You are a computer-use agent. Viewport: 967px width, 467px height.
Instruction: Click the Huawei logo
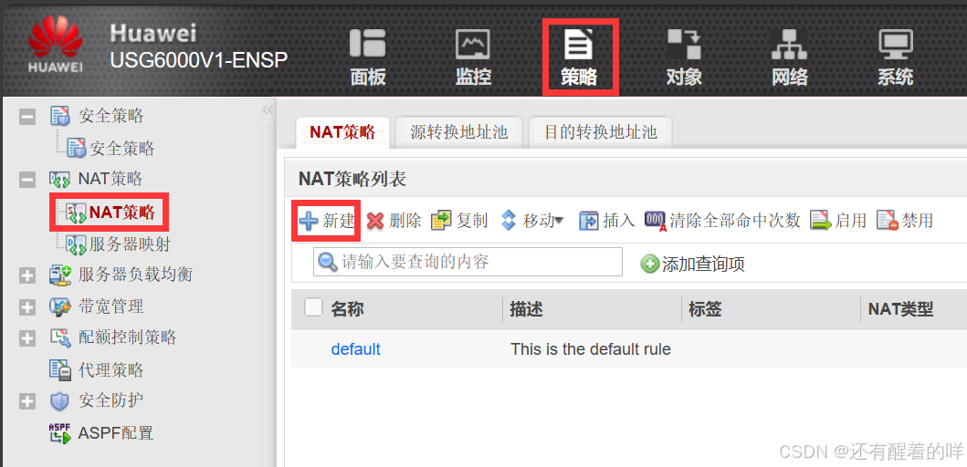tap(56, 45)
